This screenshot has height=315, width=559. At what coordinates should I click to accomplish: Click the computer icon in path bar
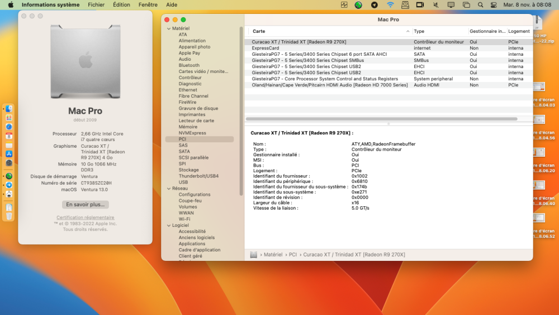(253, 255)
